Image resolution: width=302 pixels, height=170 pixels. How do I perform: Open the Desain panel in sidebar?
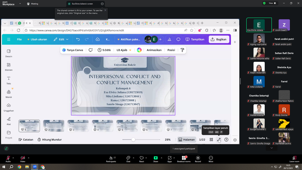tap(8, 53)
